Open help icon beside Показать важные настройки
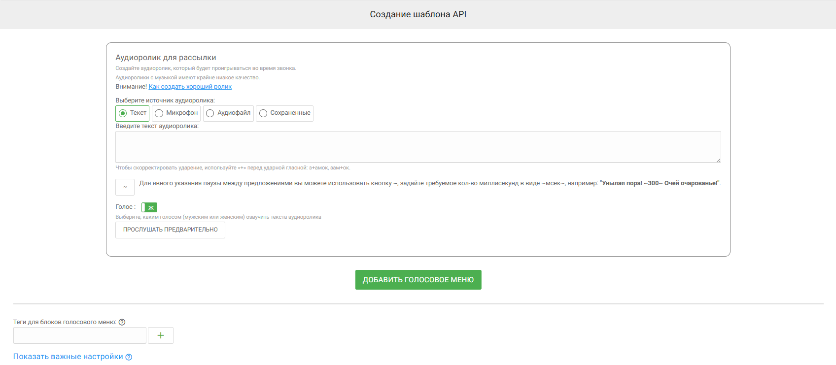Viewport: 836px width, 365px height. pyautogui.click(x=129, y=357)
